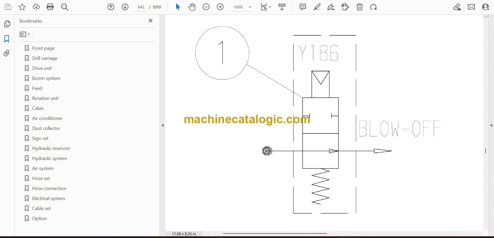Toggle Page Thumbnails panel in sidebar

7,24
